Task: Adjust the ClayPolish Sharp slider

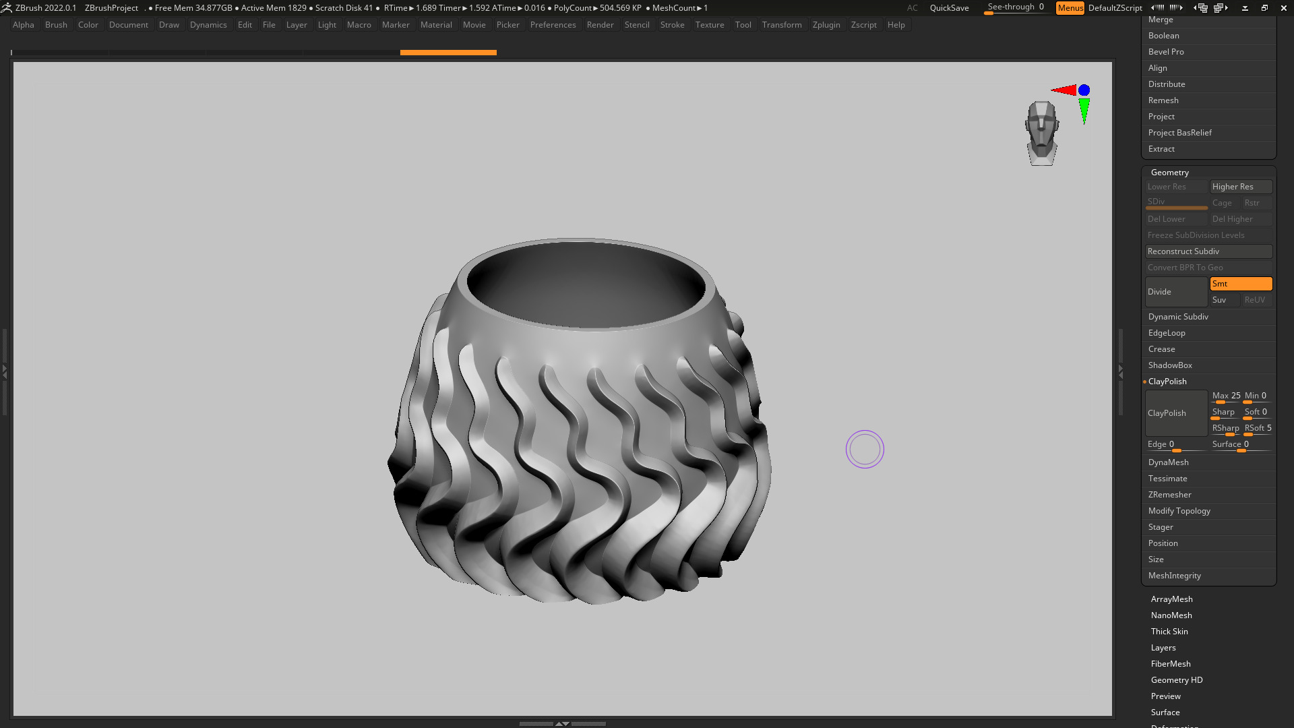Action: (x=1226, y=413)
